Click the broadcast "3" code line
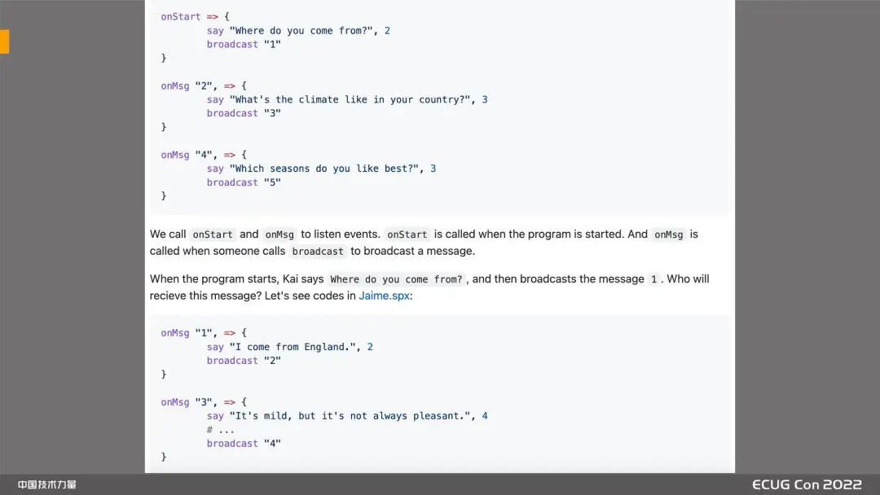This screenshot has height=495, width=880. tap(244, 113)
